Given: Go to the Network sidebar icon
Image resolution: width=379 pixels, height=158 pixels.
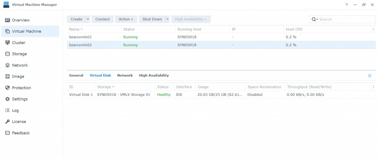Looking at the screenshot, I should (x=7, y=65).
